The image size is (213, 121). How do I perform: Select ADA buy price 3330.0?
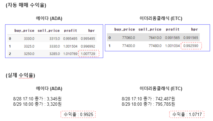pyautogui.click(x=29, y=39)
